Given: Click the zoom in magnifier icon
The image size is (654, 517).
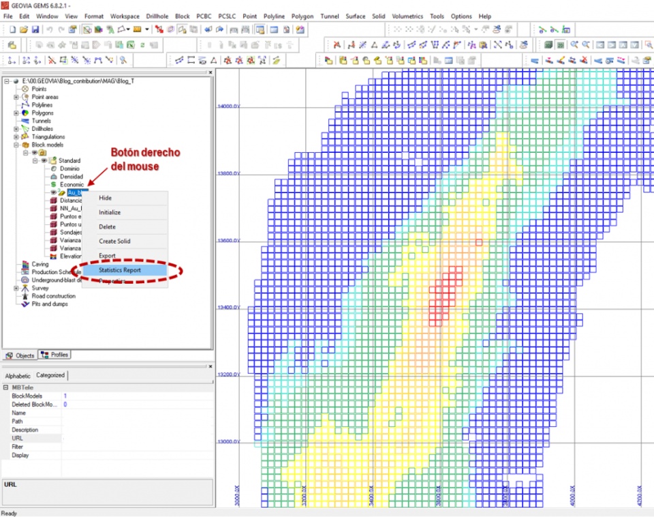Looking at the screenshot, I should (x=574, y=45).
